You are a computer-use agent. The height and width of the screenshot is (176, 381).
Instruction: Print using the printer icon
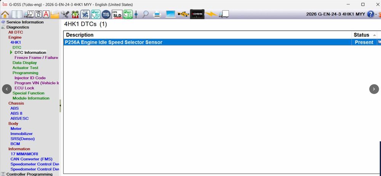157,14
